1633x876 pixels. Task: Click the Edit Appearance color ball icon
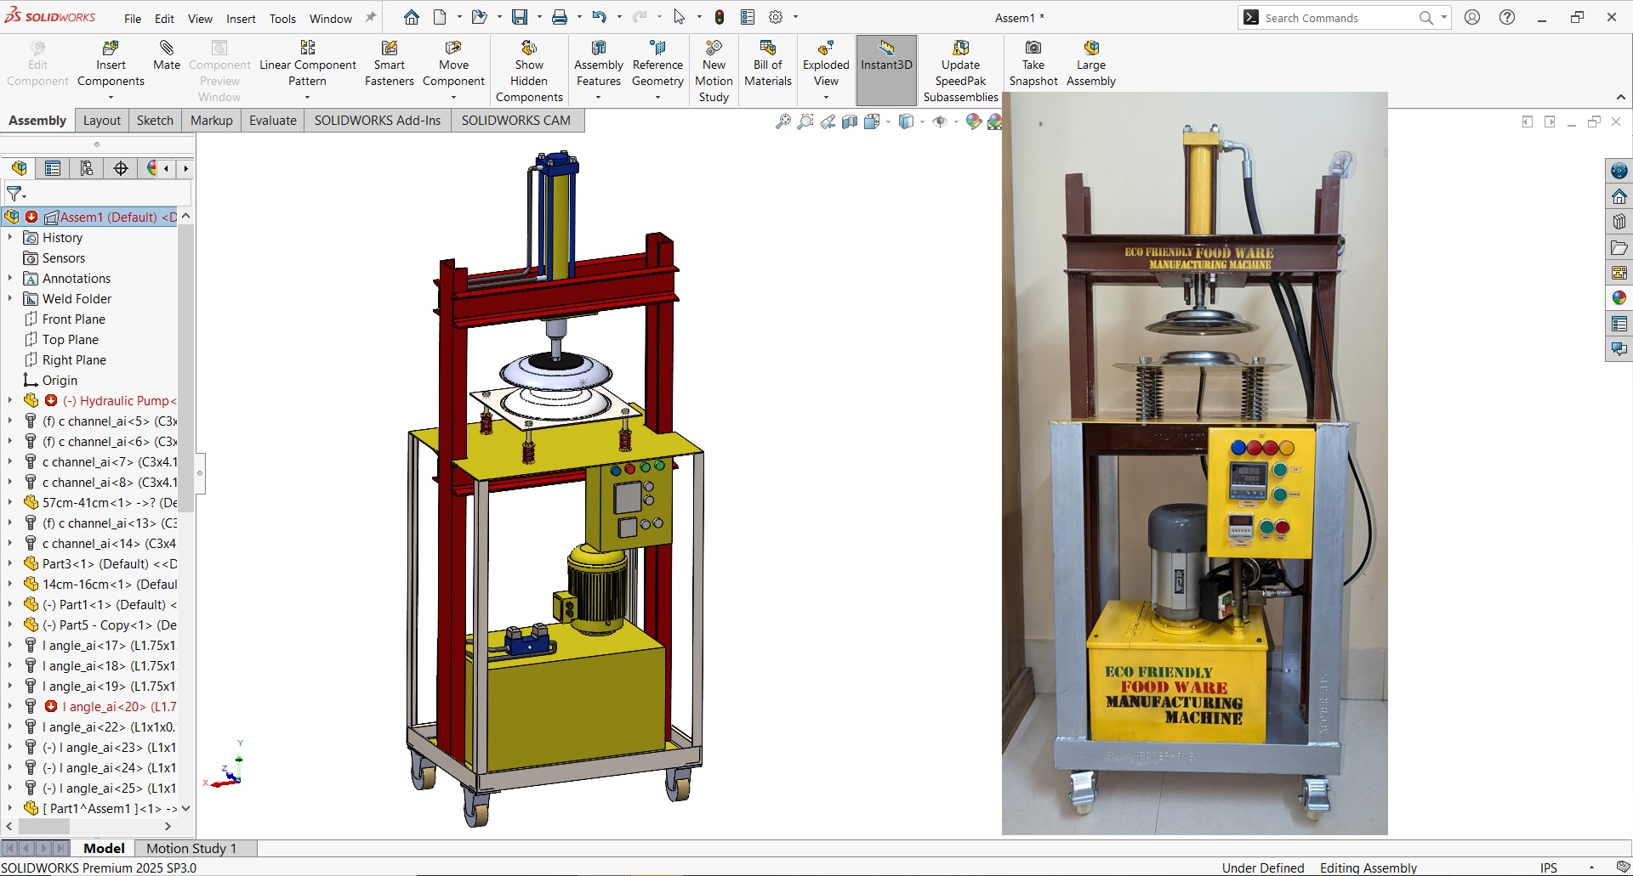973,122
